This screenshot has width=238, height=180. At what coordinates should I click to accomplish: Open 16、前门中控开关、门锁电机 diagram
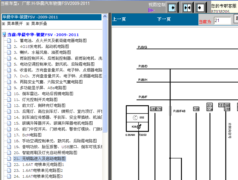(58, 129)
